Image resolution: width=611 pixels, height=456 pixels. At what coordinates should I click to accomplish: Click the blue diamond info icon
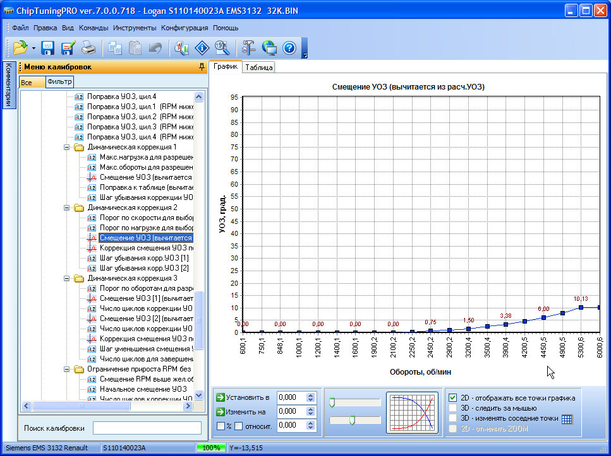pyautogui.click(x=202, y=48)
